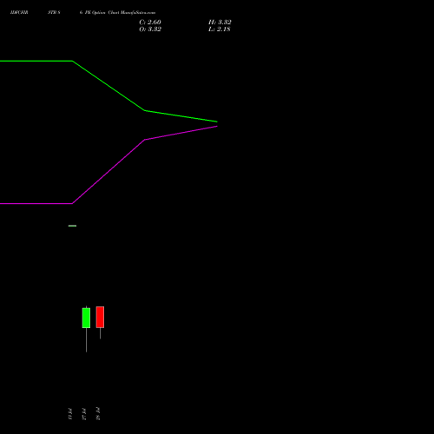434x434 pixels.
Task: Select the low price value L: 2.18
Action: click(x=220, y=30)
